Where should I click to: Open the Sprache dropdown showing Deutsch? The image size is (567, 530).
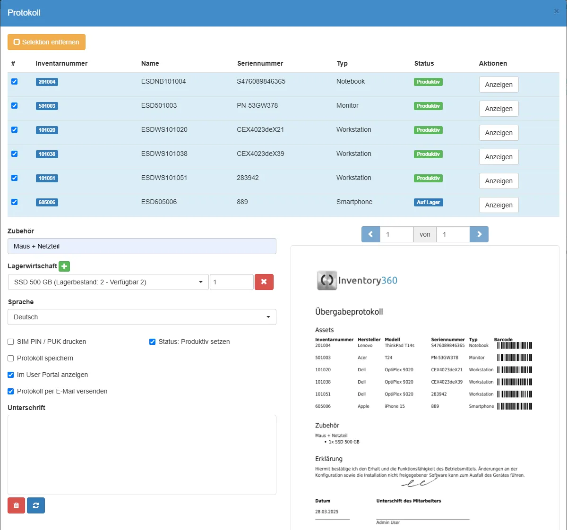[142, 317]
